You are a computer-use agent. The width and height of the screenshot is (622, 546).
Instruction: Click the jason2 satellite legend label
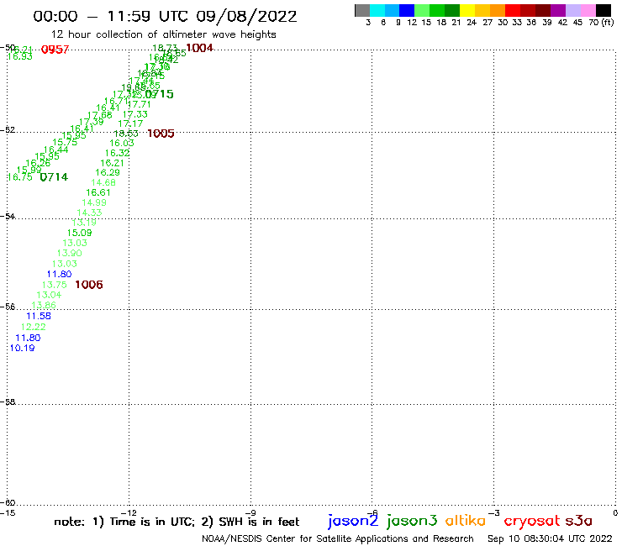[353, 521]
